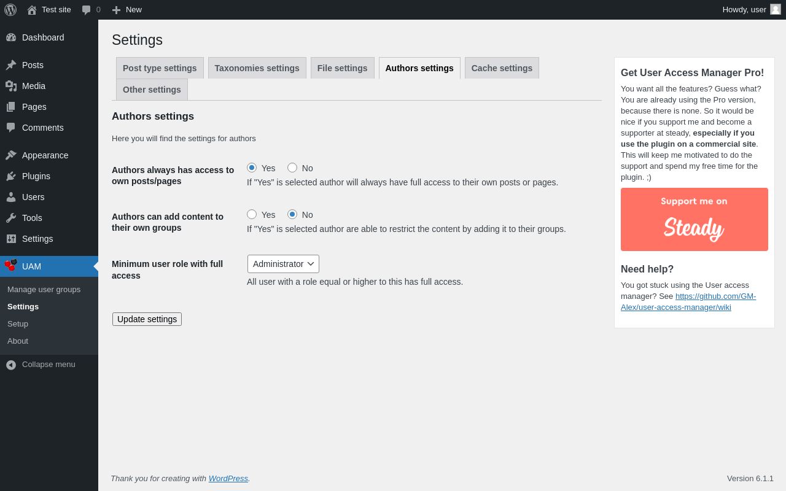
Task: Click the WordPress logo icon
Action: [10, 10]
